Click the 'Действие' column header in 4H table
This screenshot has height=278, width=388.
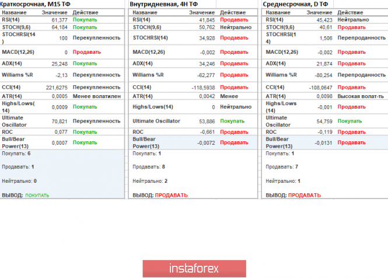coord(233,12)
